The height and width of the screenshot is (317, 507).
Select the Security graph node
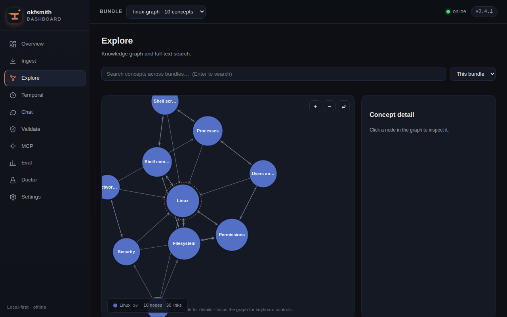126,252
